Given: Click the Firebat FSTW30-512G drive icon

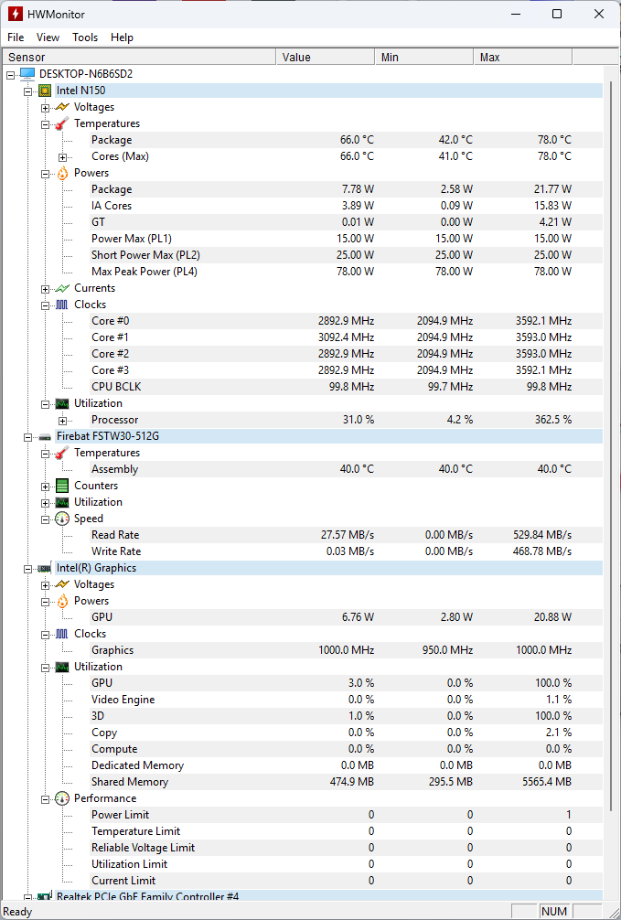Looking at the screenshot, I should pos(45,436).
